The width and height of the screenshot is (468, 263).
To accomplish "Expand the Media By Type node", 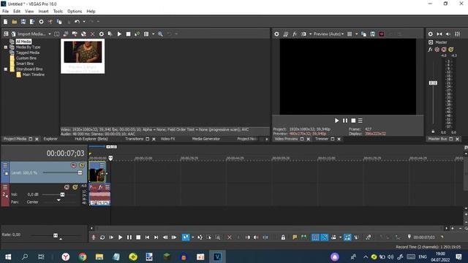I will tap(6, 47).
